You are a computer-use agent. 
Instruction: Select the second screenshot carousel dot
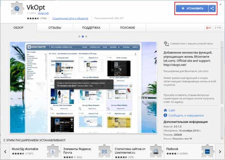click(83, 37)
